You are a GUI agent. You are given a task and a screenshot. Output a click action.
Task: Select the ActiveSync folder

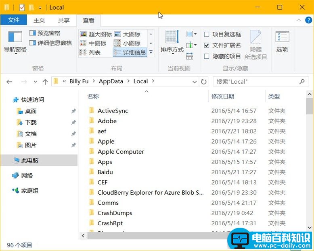tap(113, 111)
